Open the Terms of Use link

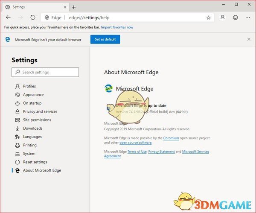point(137,152)
